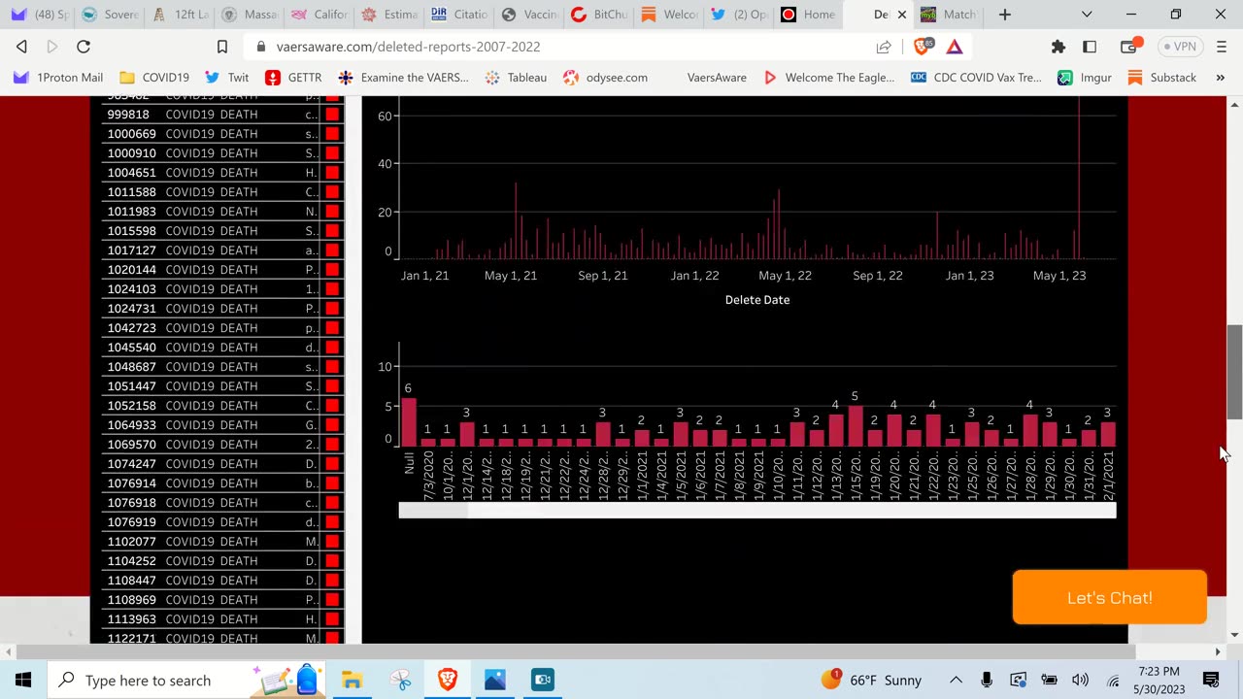Click the Brave Rewards triangle icon
The width and height of the screenshot is (1243, 699).
(x=955, y=47)
